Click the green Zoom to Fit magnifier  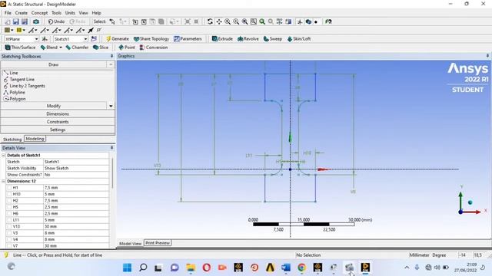(x=262, y=21)
